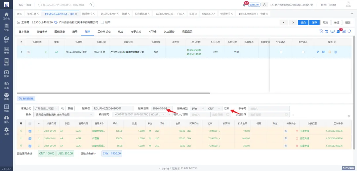357x171 pixels.
Task: Click the notification bell icon
Action: 244,5
